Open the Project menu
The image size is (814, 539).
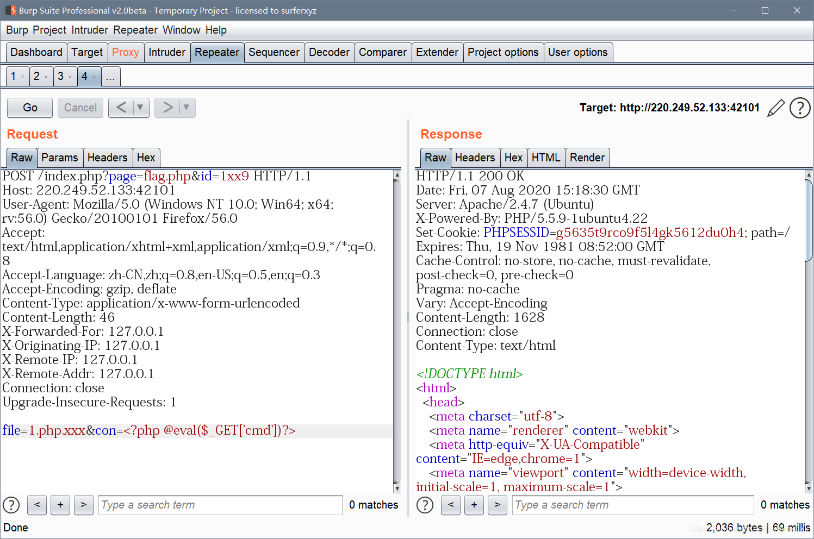coord(49,30)
